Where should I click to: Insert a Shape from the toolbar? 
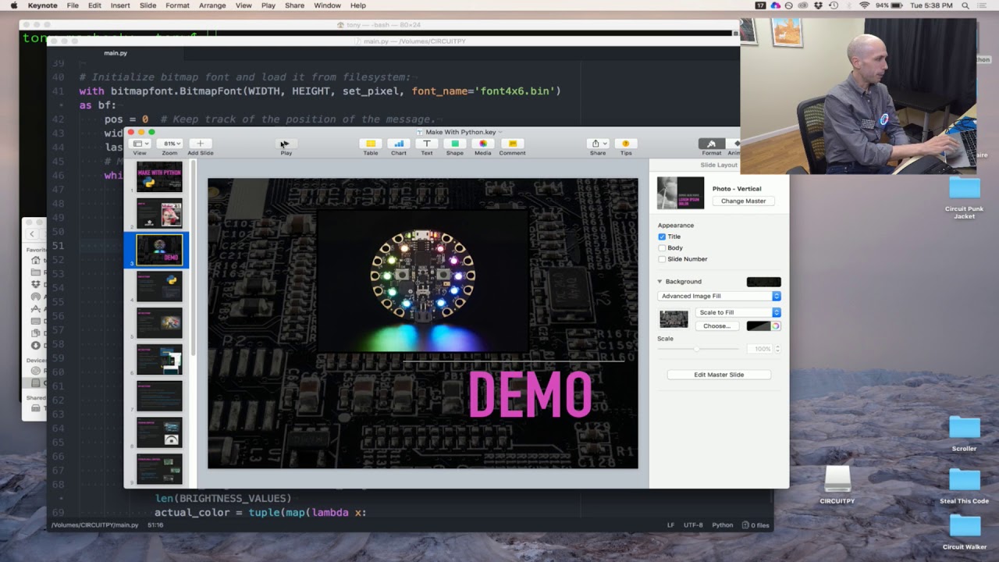455,144
